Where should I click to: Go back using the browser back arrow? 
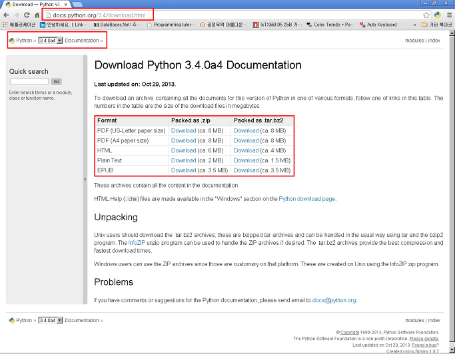[x=6, y=15]
